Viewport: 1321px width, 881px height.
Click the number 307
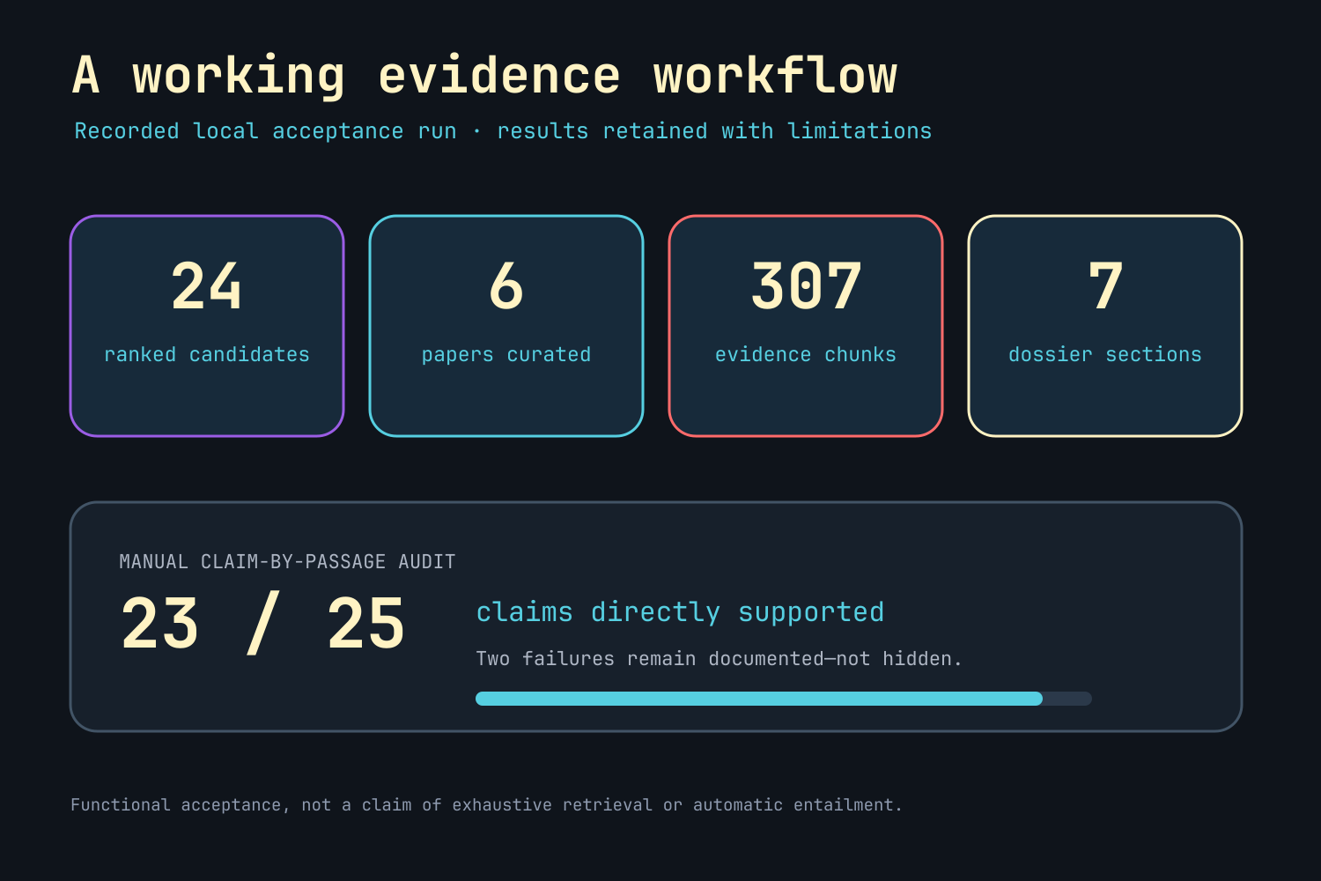click(806, 286)
